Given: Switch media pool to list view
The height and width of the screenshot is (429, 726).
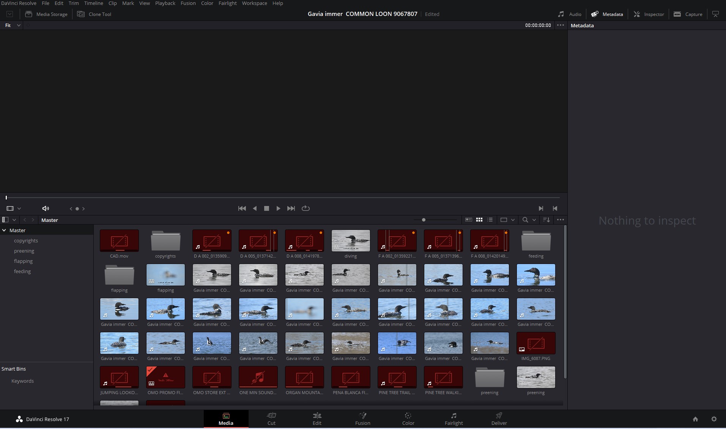Looking at the screenshot, I should tap(490, 220).
